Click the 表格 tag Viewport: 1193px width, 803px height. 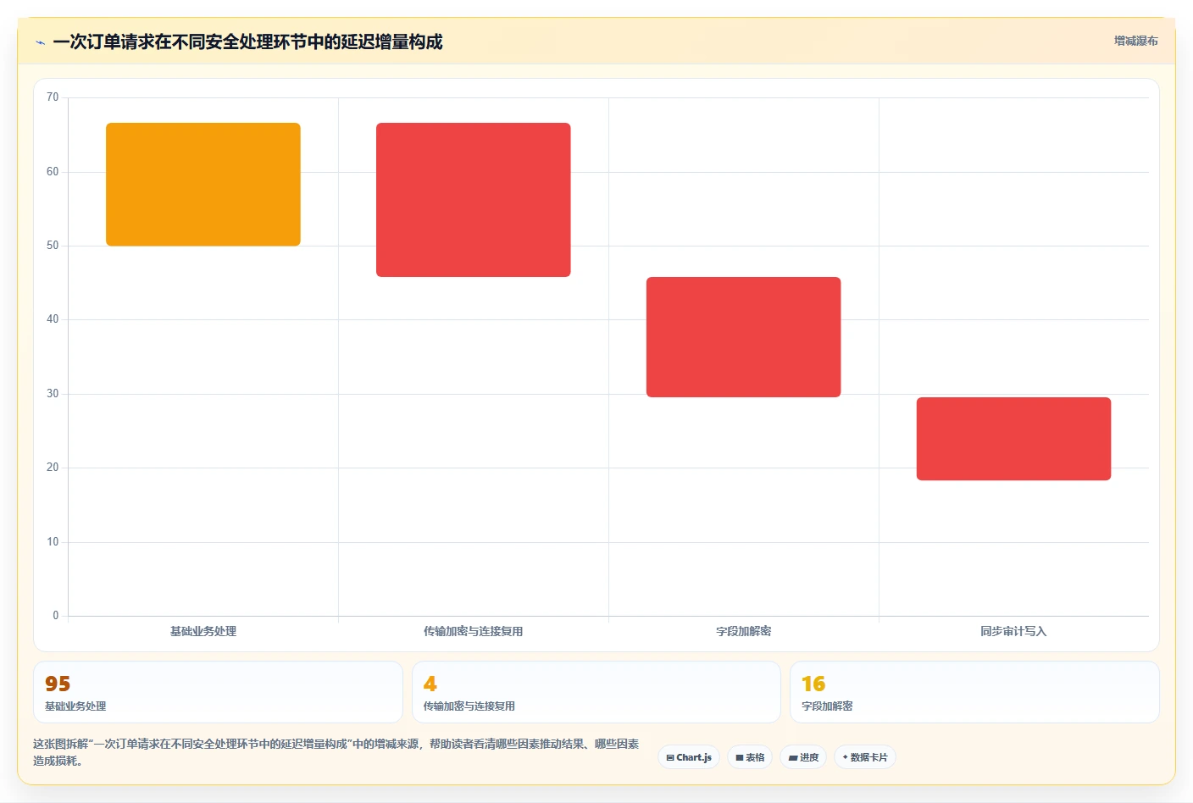pos(750,757)
